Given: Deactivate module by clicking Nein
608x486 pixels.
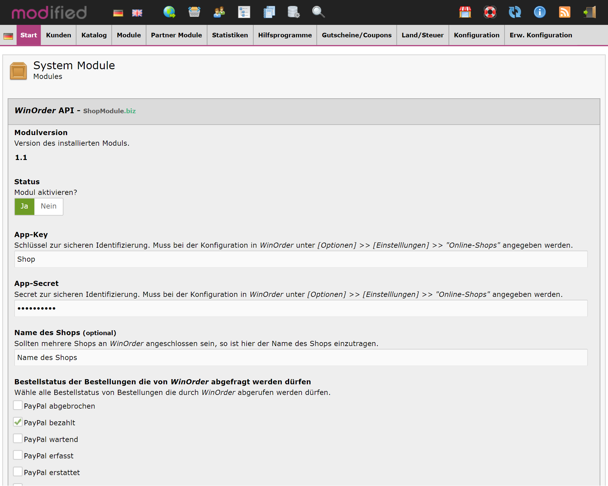Looking at the screenshot, I should (x=49, y=206).
